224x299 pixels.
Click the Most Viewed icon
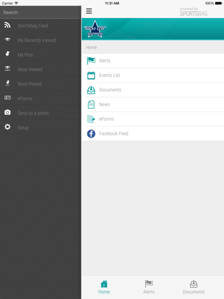7,69
